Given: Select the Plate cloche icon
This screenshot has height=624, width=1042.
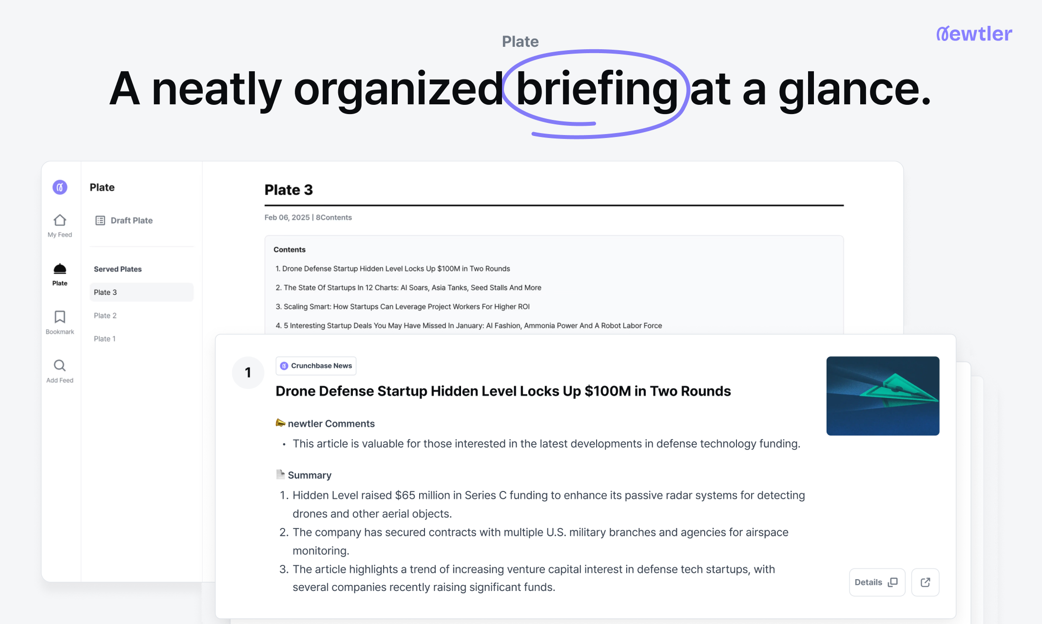Looking at the screenshot, I should pyautogui.click(x=59, y=269).
